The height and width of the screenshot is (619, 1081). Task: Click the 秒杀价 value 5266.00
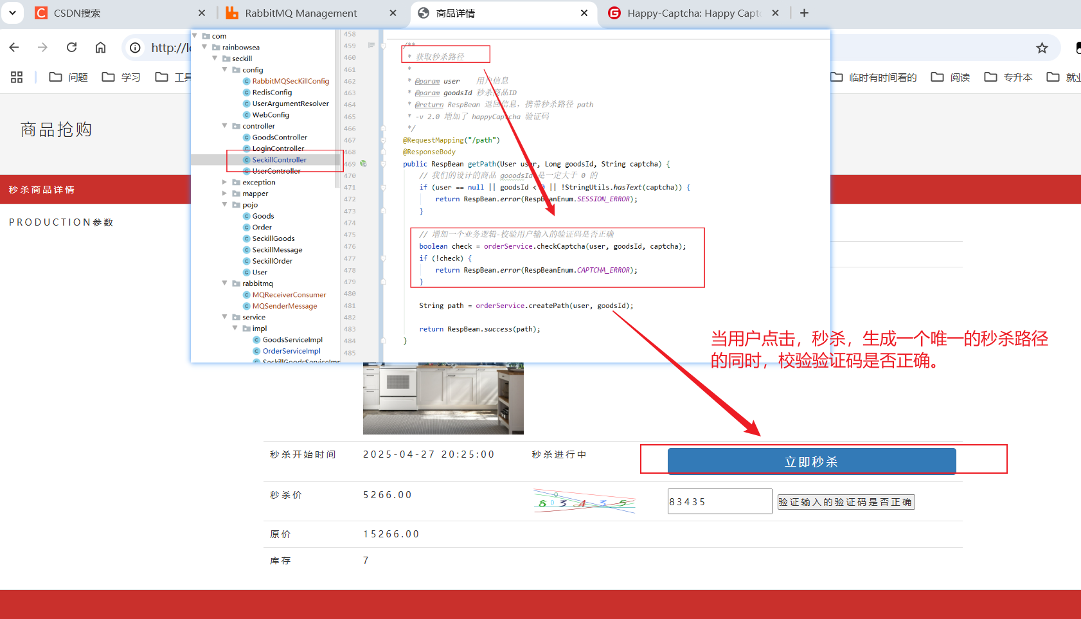point(388,495)
